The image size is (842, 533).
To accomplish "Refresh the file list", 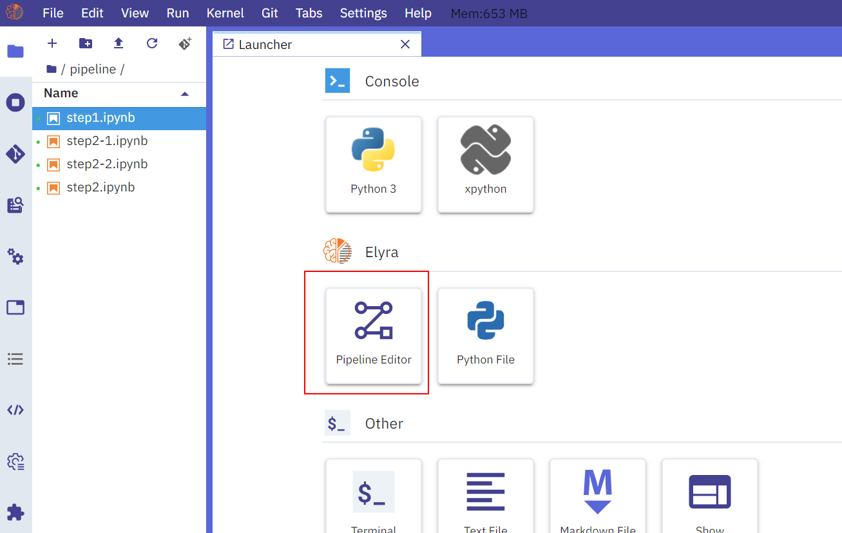I will pyautogui.click(x=152, y=43).
